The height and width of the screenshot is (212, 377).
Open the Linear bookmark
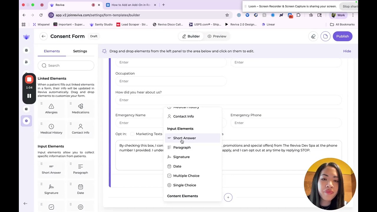coord(268,24)
